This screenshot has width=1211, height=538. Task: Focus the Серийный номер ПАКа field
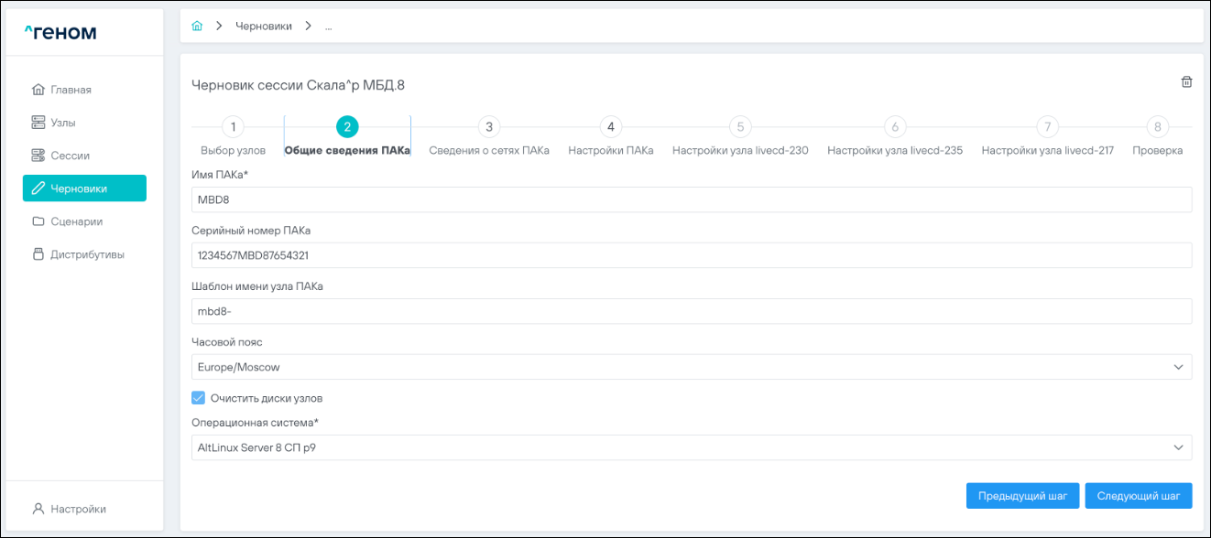pos(692,255)
